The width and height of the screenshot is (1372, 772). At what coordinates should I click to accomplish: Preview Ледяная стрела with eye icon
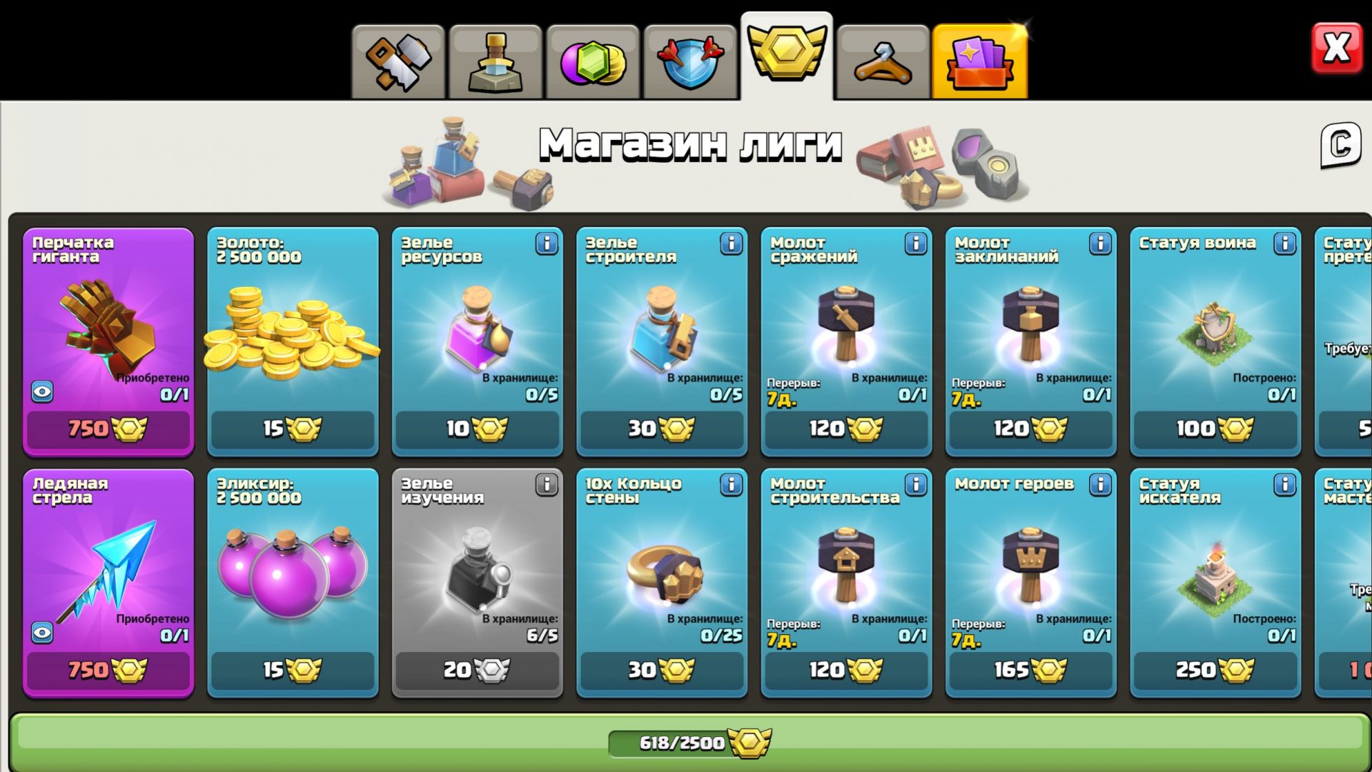(x=42, y=633)
